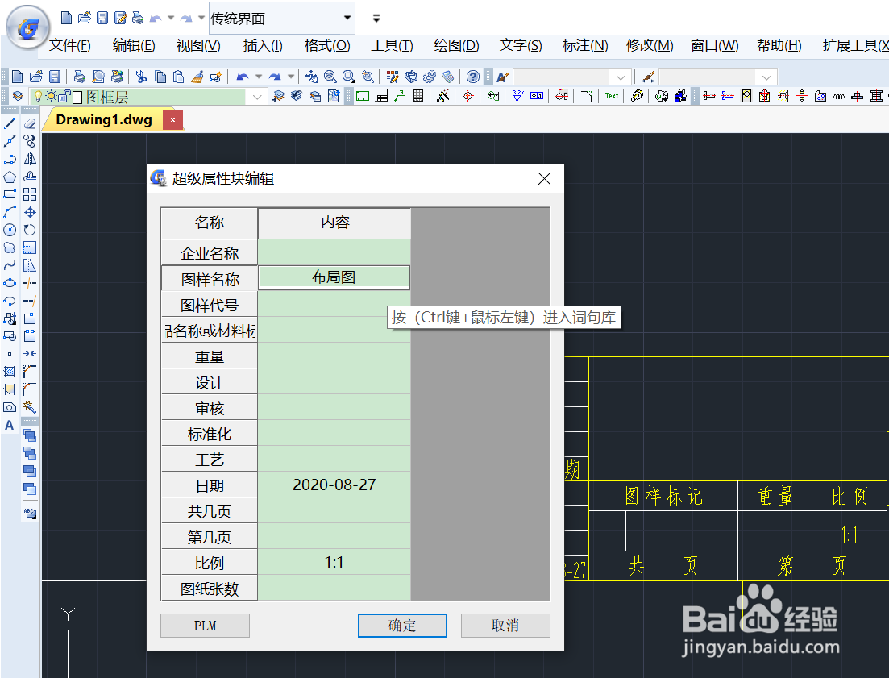This screenshot has width=889, height=678.
Task: Open the 传统界面 workspace dropdown
Action: click(x=347, y=18)
